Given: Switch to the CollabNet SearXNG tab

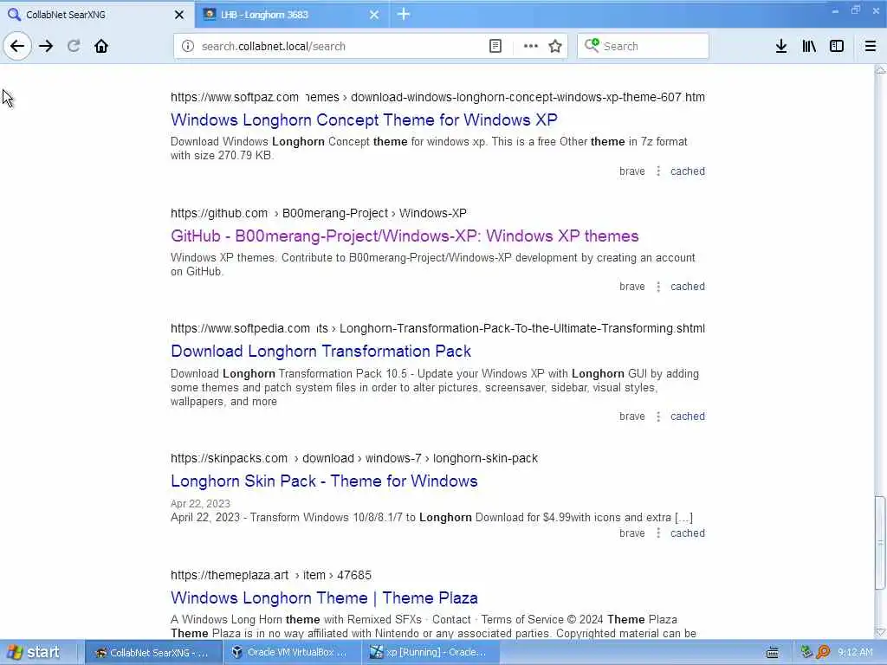Looking at the screenshot, I should (x=96, y=14).
